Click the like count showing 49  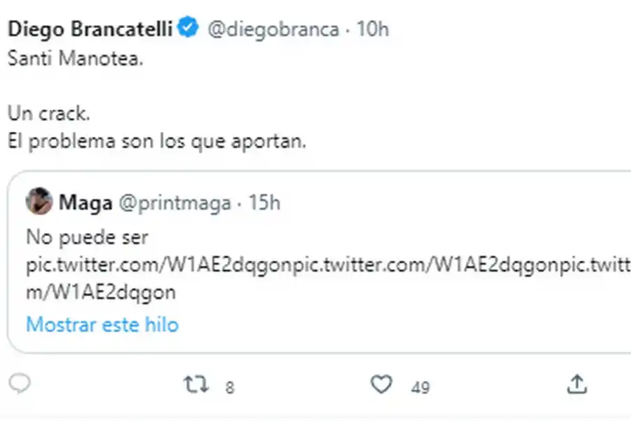pos(415,387)
